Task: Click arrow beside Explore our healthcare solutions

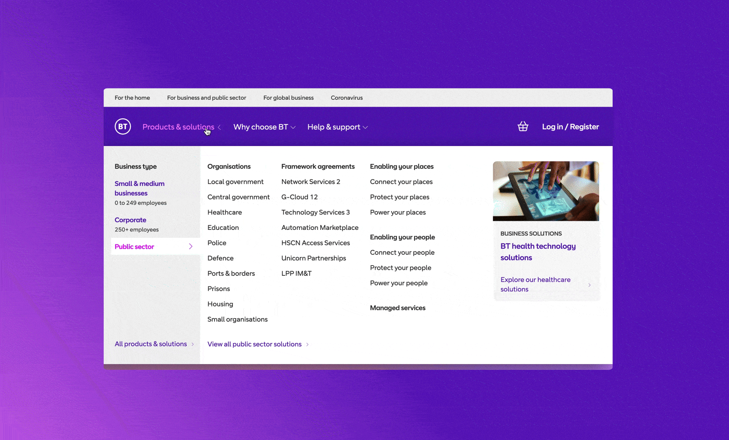Action: tap(589, 285)
